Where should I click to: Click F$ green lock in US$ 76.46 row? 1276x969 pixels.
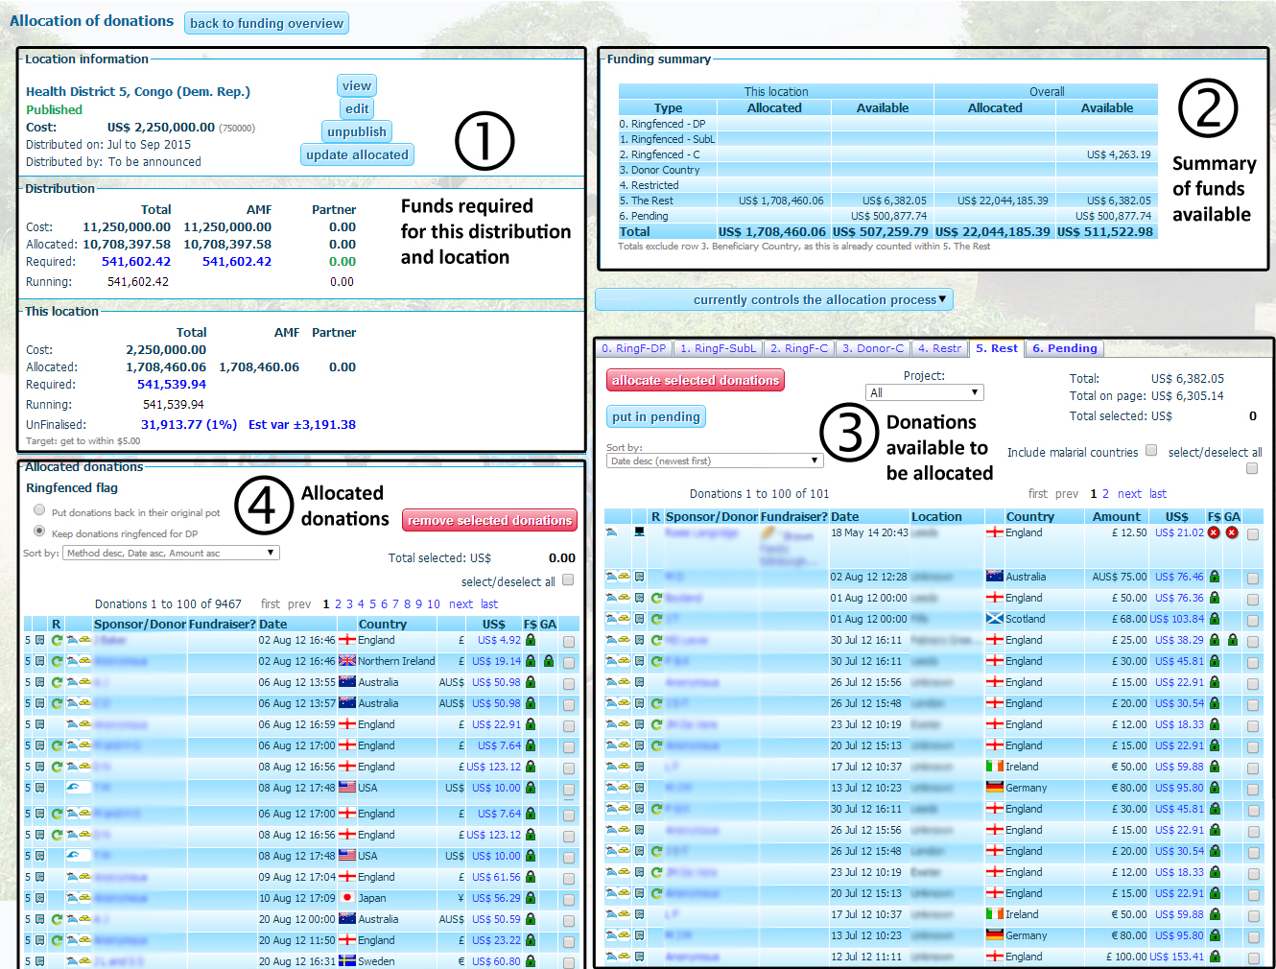[1215, 577]
